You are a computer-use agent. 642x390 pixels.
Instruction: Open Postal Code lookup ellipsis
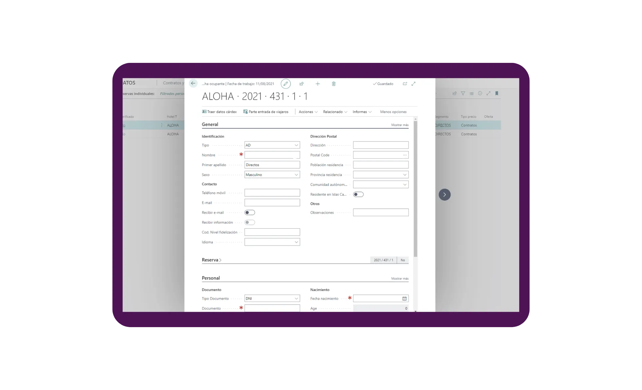tap(405, 155)
